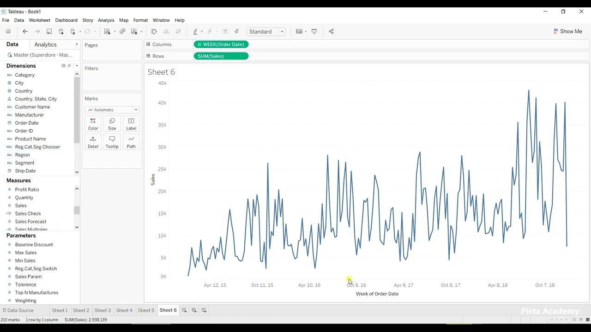This screenshot has width=591, height=332.
Task: Open the Analysis menu
Action: (x=106, y=20)
